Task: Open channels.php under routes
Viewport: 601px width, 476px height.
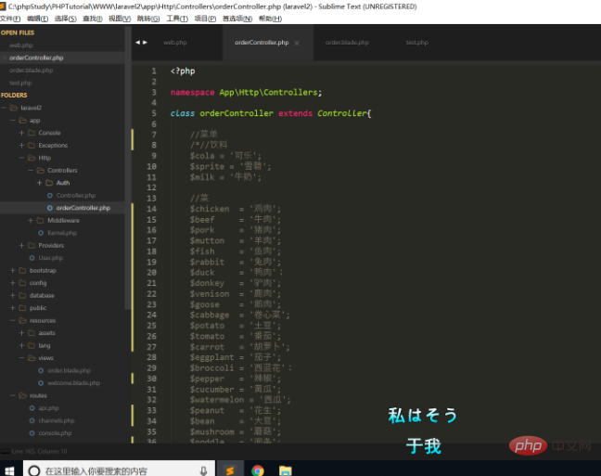Action: click(x=57, y=420)
